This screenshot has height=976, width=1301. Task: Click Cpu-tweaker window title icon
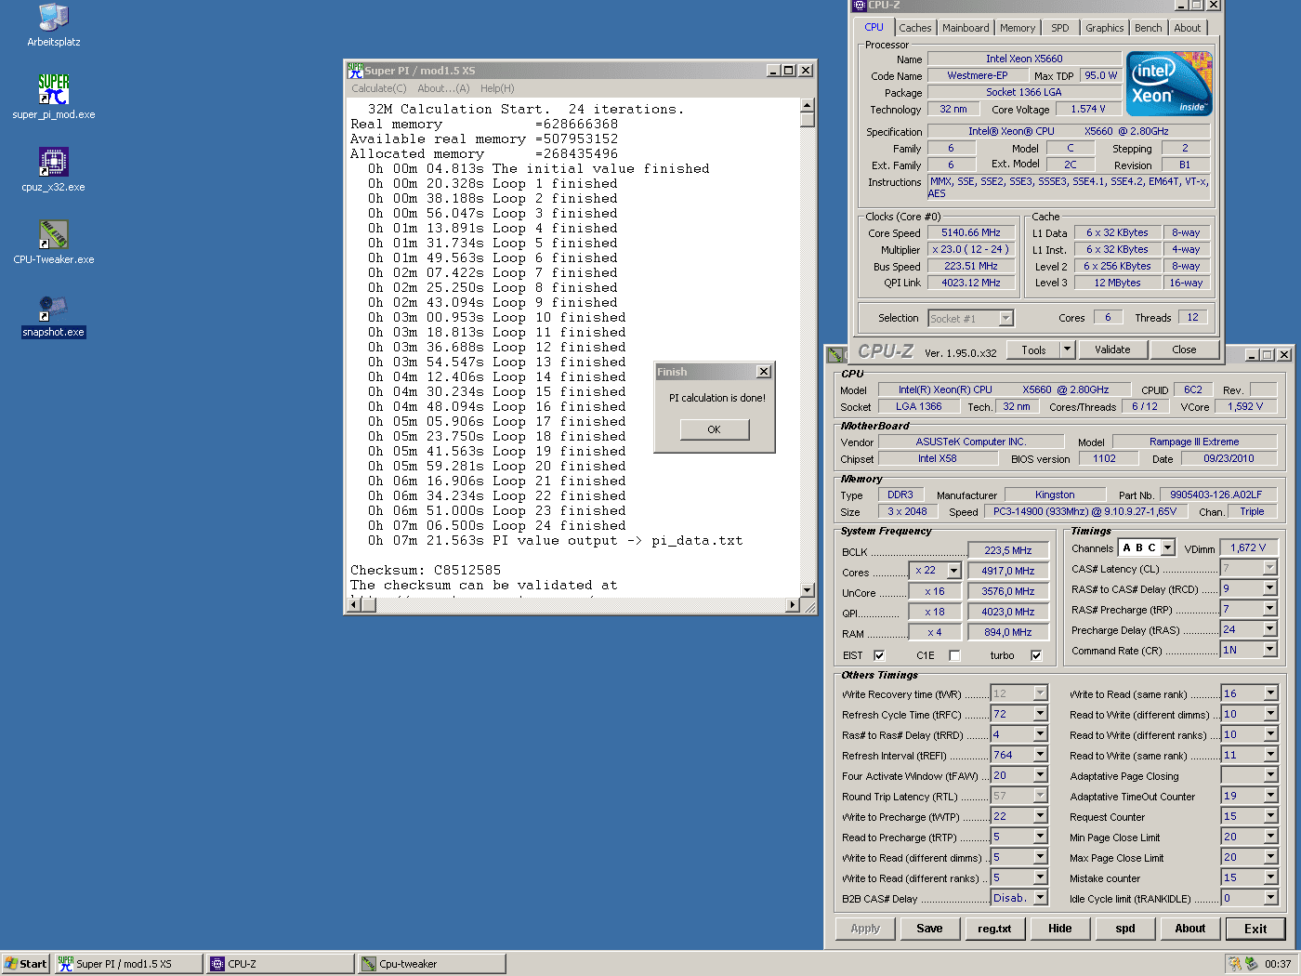836,354
